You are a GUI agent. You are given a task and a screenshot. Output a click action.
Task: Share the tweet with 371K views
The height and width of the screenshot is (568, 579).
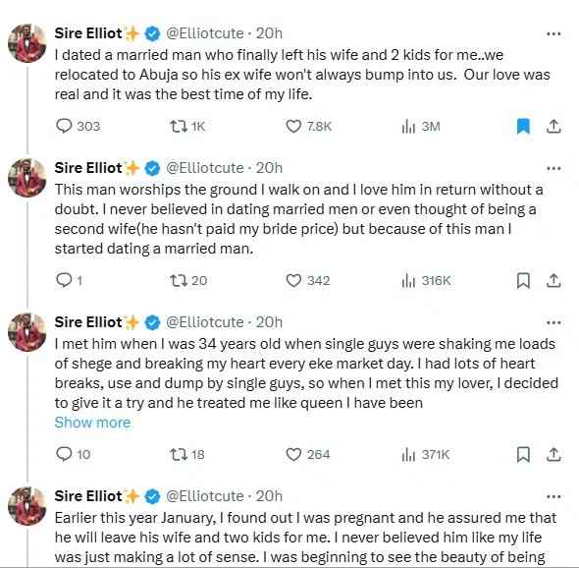point(553,454)
